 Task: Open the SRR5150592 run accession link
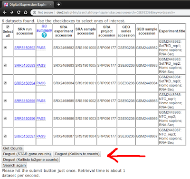click(25, 48)
